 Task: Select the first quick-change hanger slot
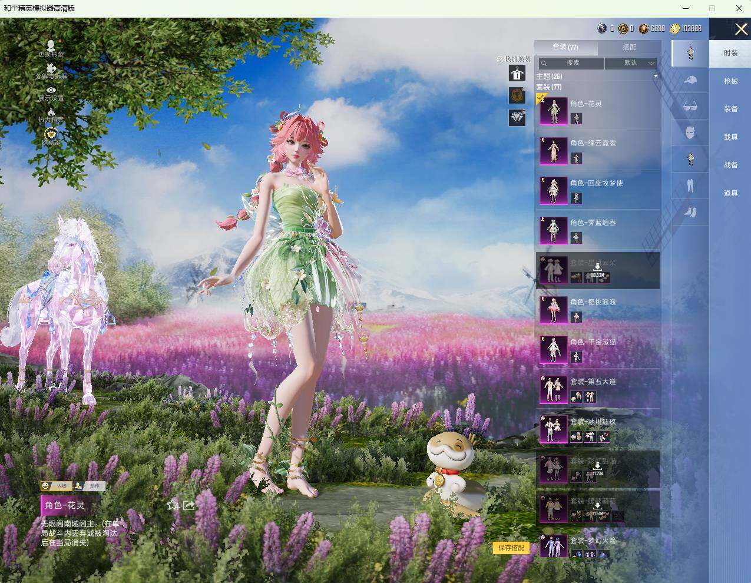517,73
